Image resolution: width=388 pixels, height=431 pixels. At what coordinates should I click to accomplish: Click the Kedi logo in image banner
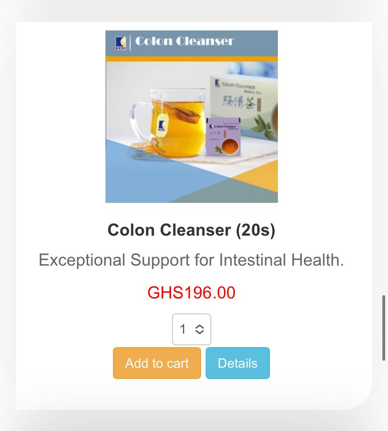(x=120, y=43)
